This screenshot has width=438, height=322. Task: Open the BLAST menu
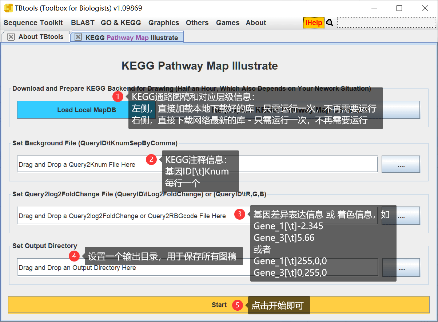click(83, 23)
